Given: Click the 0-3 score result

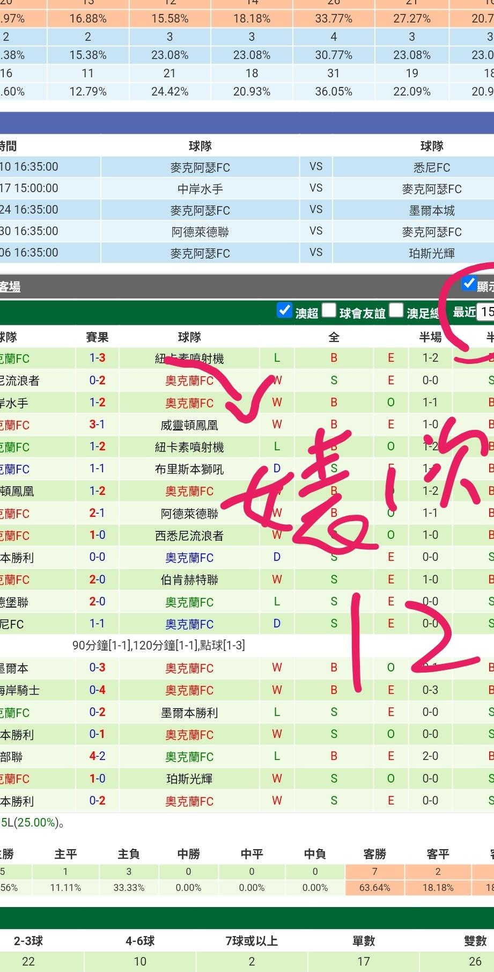Looking at the screenshot, I should (97, 668).
